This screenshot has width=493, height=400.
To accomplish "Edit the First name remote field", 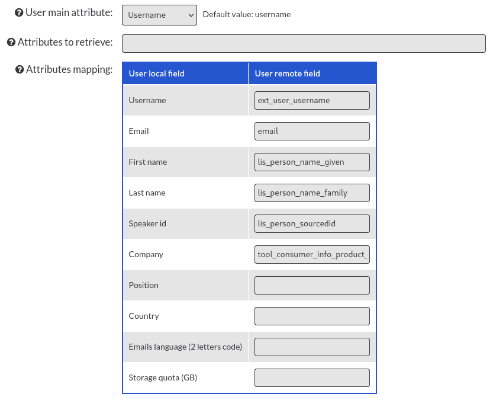I will [x=312, y=162].
